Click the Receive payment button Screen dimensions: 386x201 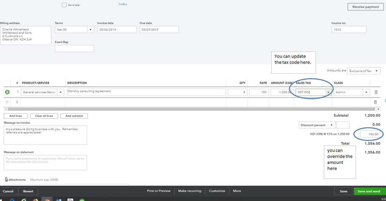(x=366, y=7)
